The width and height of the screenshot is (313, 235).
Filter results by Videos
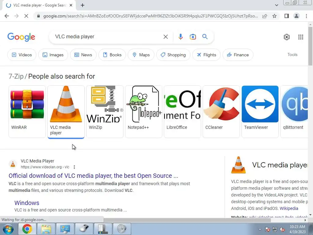(x=22, y=55)
